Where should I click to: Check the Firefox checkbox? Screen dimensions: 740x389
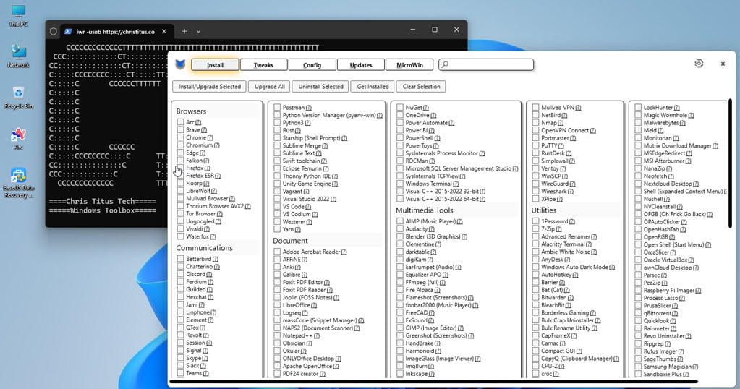[180, 168]
